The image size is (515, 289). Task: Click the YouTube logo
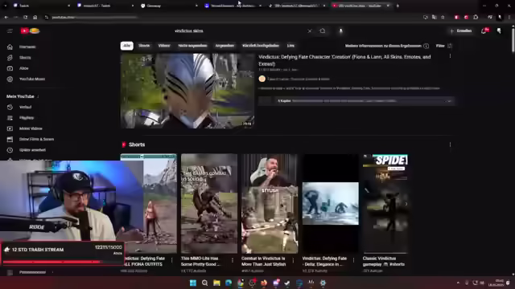point(30,31)
